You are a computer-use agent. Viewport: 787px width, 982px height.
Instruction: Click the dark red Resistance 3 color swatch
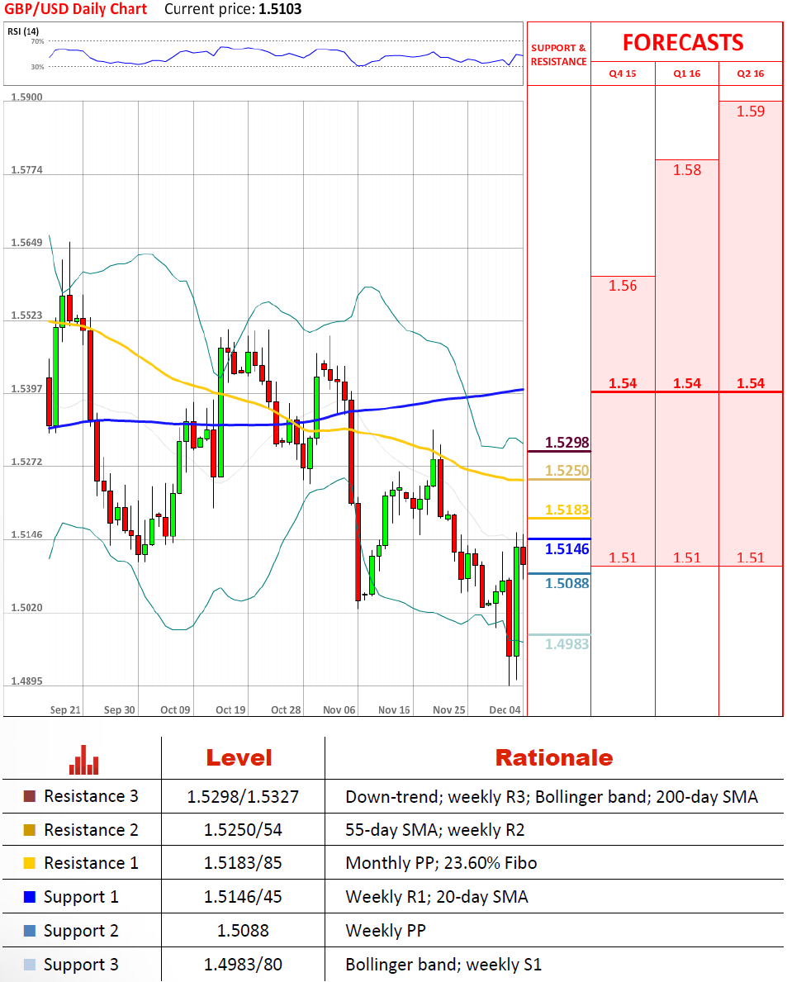point(30,797)
